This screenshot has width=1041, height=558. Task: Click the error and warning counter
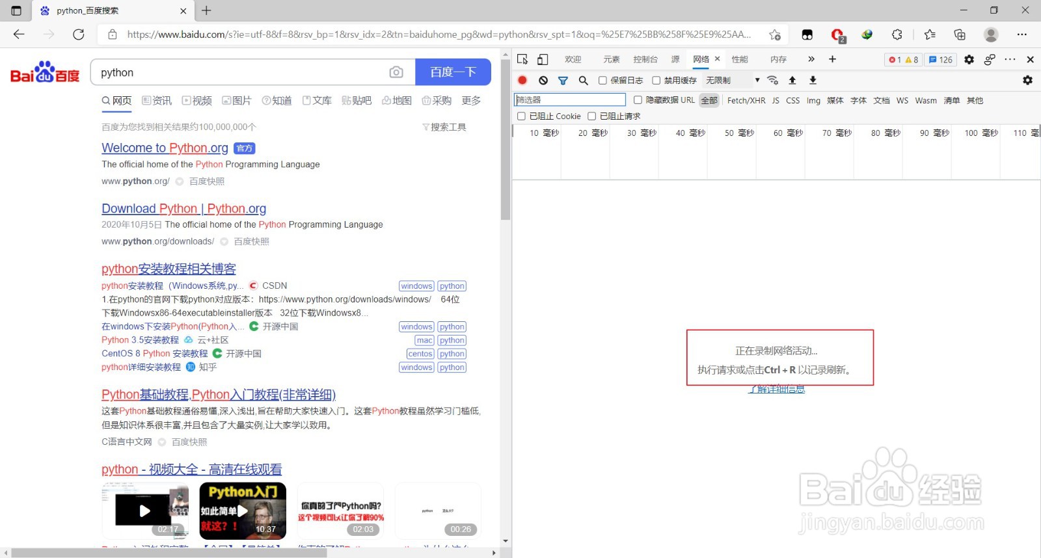point(903,59)
